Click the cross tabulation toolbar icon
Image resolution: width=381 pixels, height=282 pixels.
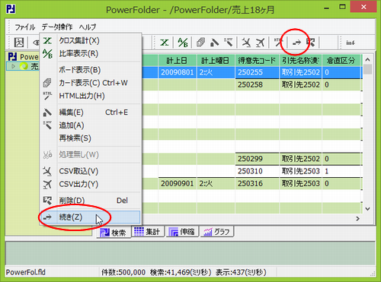tap(165, 43)
